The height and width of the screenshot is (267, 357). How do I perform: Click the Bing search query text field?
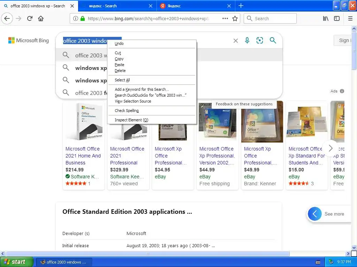pyautogui.click(x=146, y=41)
